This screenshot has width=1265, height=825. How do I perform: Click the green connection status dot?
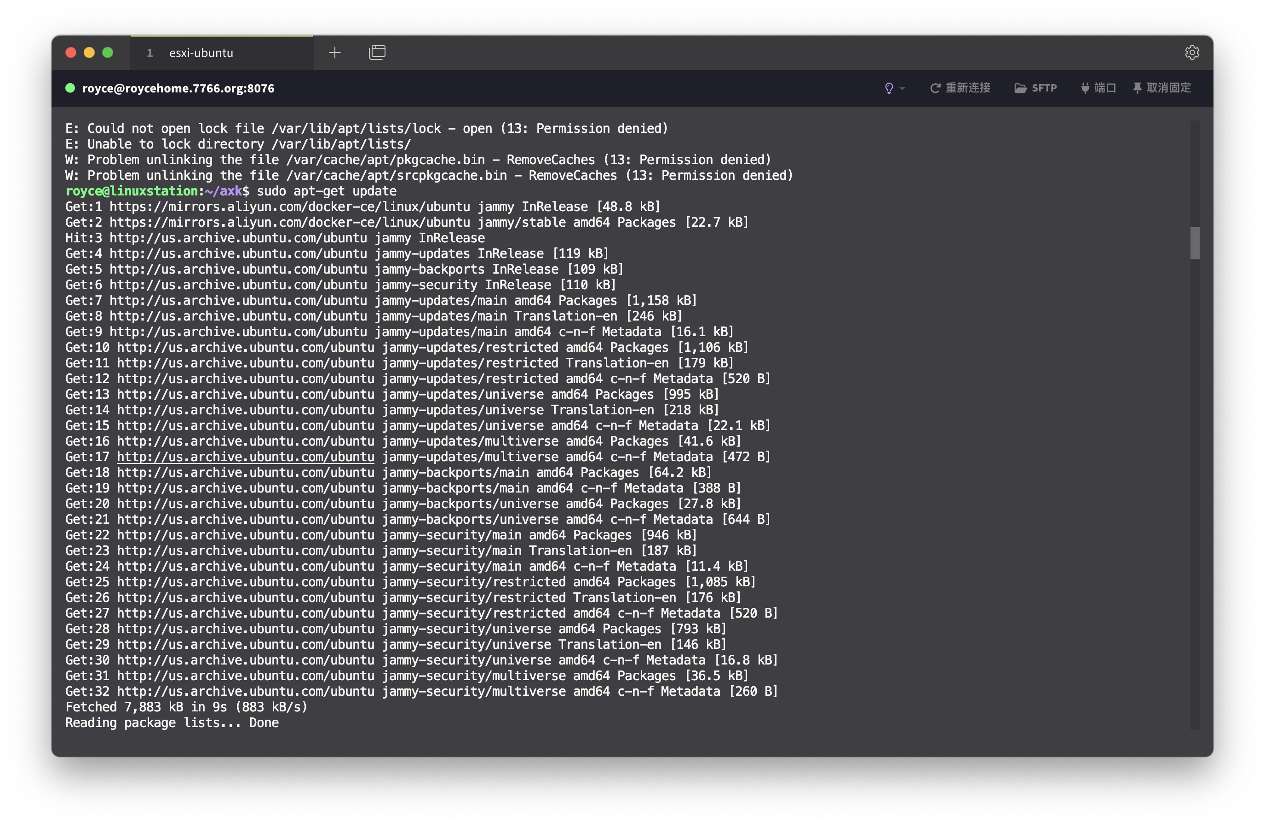(x=70, y=88)
